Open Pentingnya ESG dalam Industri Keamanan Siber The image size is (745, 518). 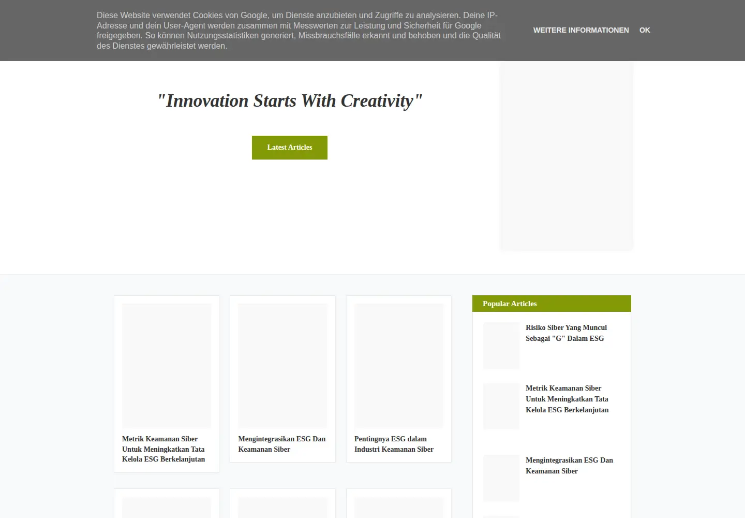(x=394, y=444)
